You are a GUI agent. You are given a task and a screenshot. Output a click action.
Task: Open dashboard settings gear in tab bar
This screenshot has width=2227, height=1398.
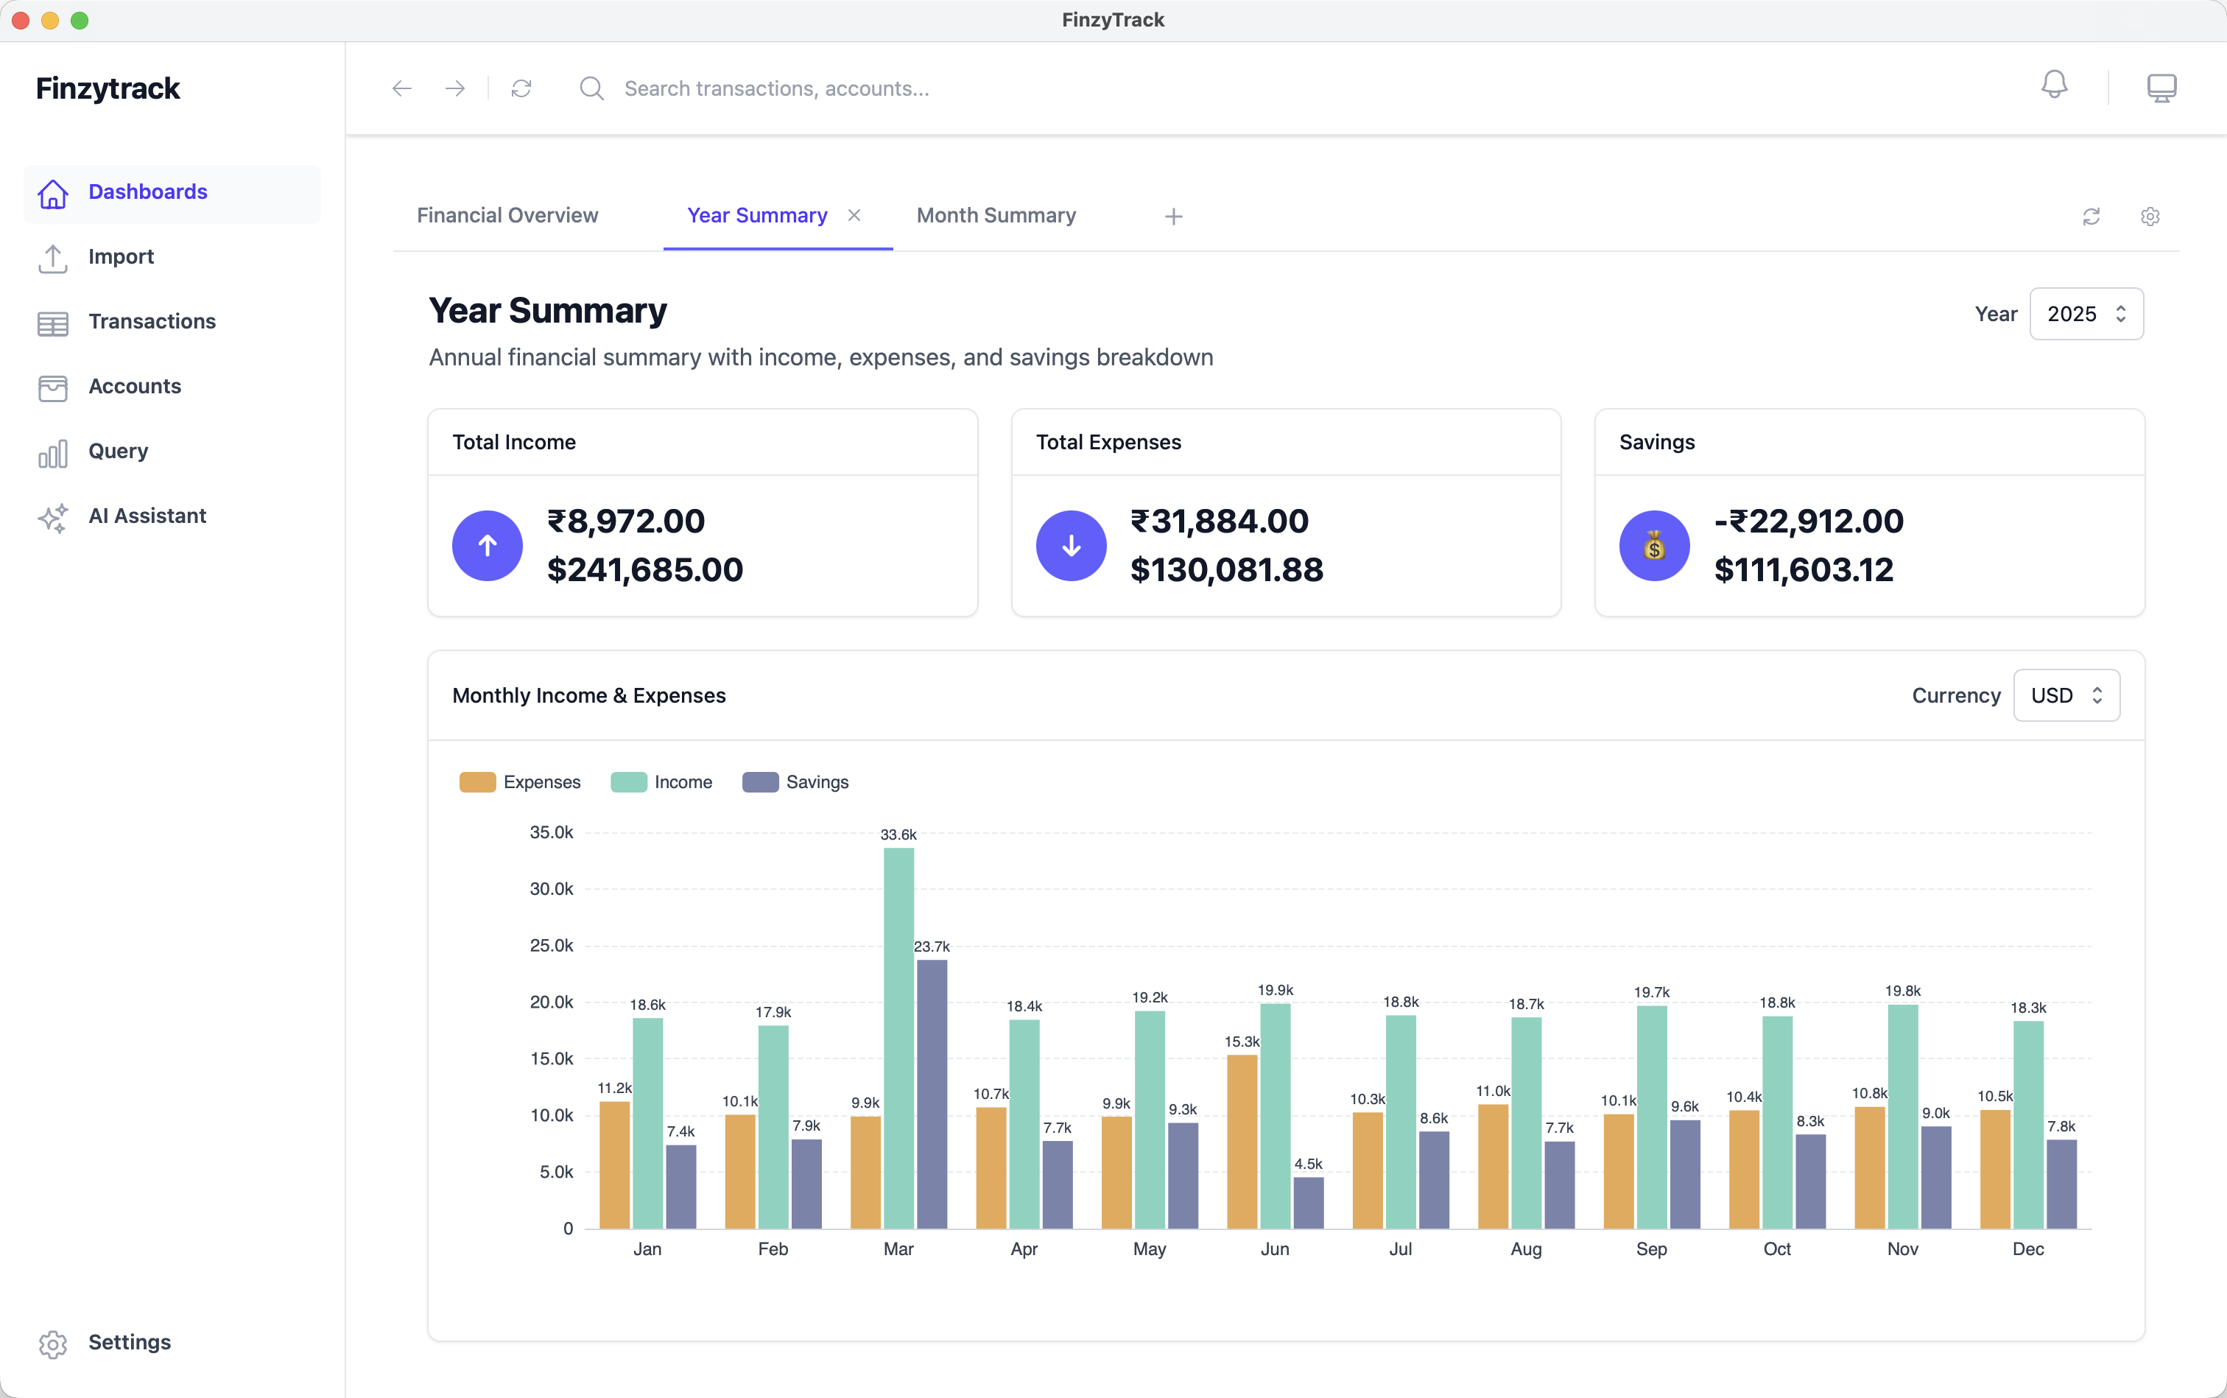2150,217
